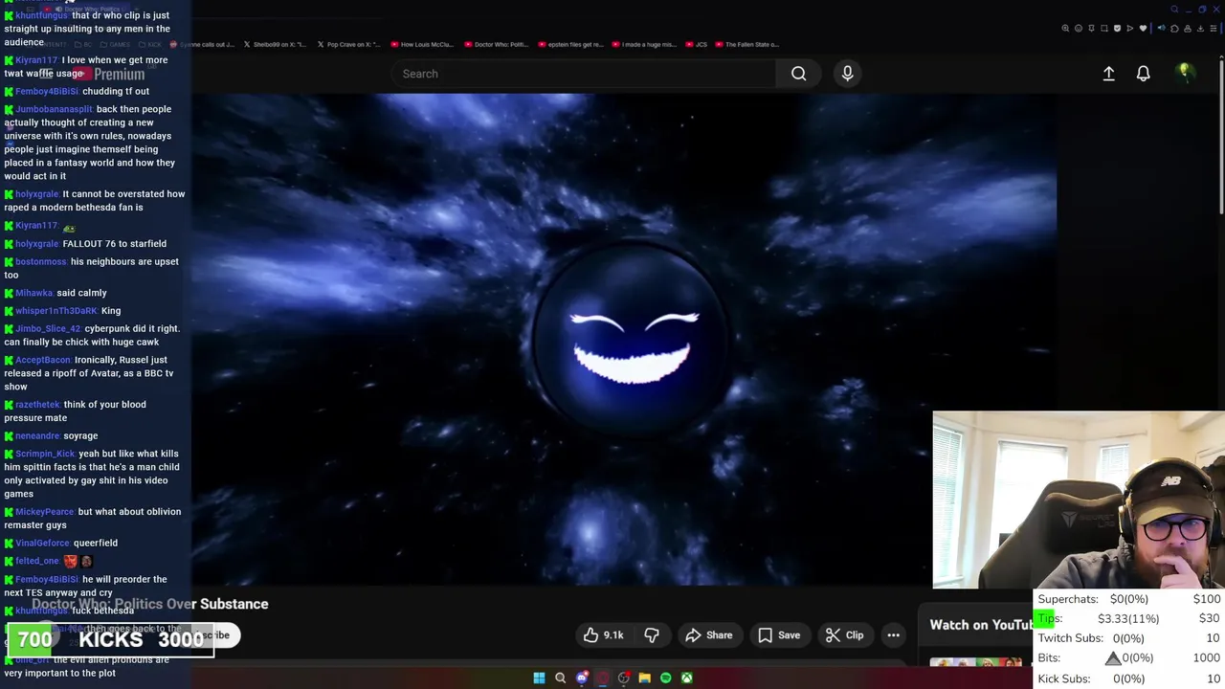This screenshot has height=689, width=1225.
Task: Click chat username 'MickeyPearce'
Action: point(45,512)
